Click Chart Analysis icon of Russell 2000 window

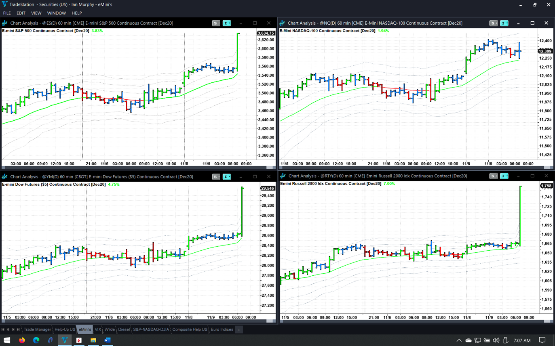click(x=283, y=176)
